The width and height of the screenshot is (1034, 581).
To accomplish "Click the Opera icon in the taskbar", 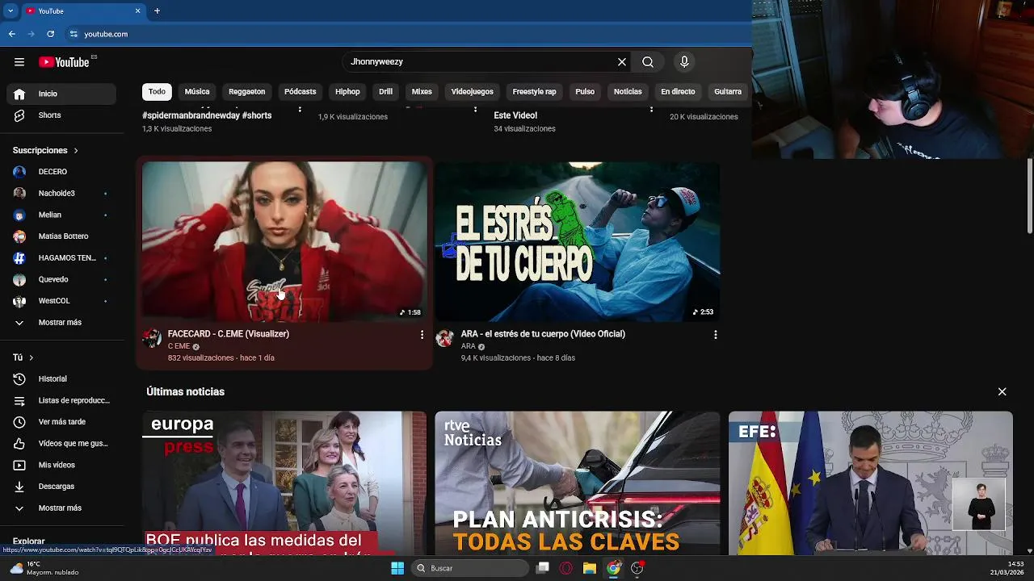I will [566, 568].
